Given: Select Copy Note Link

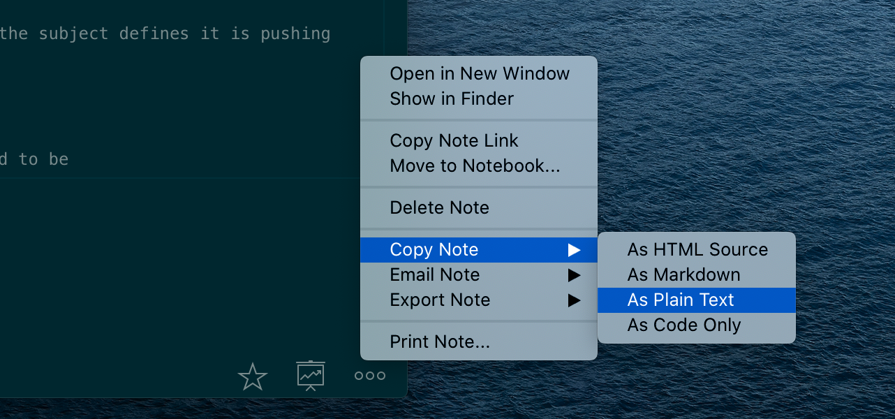Looking at the screenshot, I should click(x=454, y=140).
